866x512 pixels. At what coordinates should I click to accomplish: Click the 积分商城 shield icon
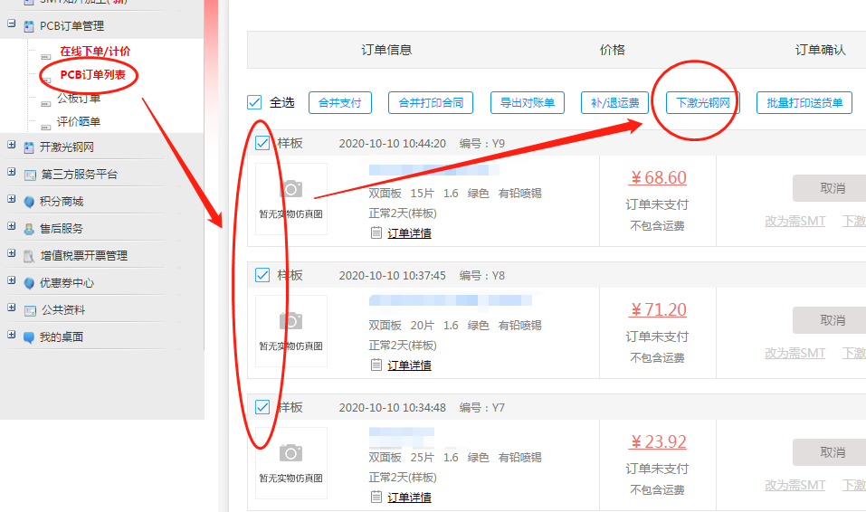30,202
